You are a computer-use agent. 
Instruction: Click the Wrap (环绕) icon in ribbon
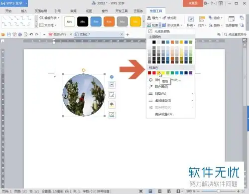[x=191, y=19]
